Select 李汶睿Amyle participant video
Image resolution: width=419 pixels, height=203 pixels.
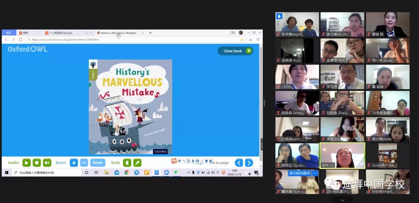[x=342, y=24]
